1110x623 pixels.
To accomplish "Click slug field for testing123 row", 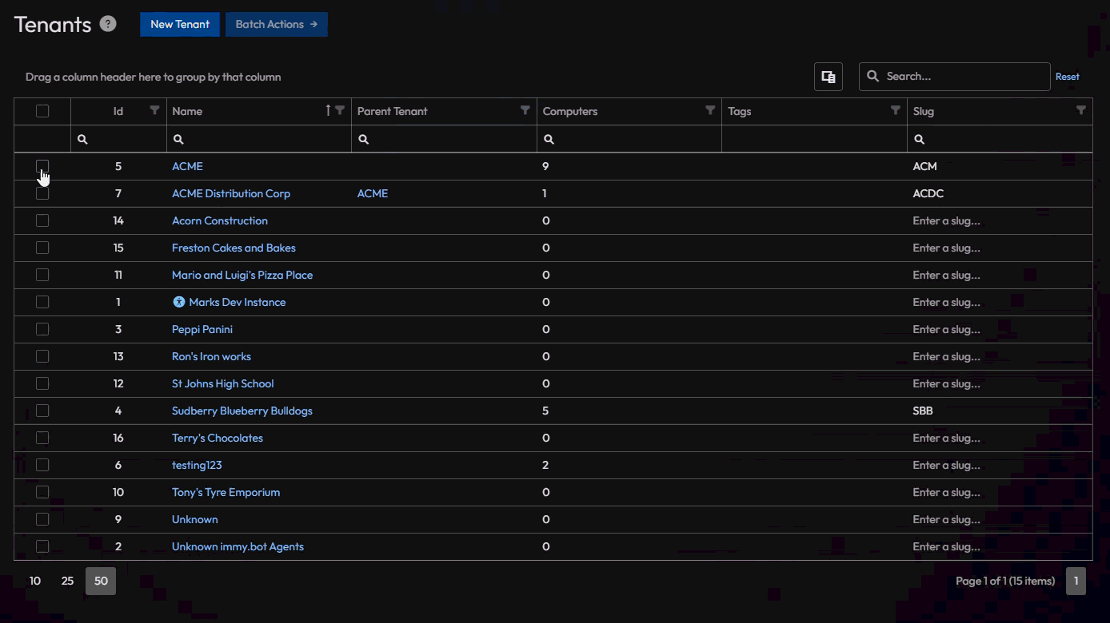I will tap(1000, 465).
